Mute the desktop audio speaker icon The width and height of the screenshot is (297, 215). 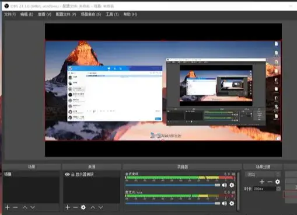(224, 185)
